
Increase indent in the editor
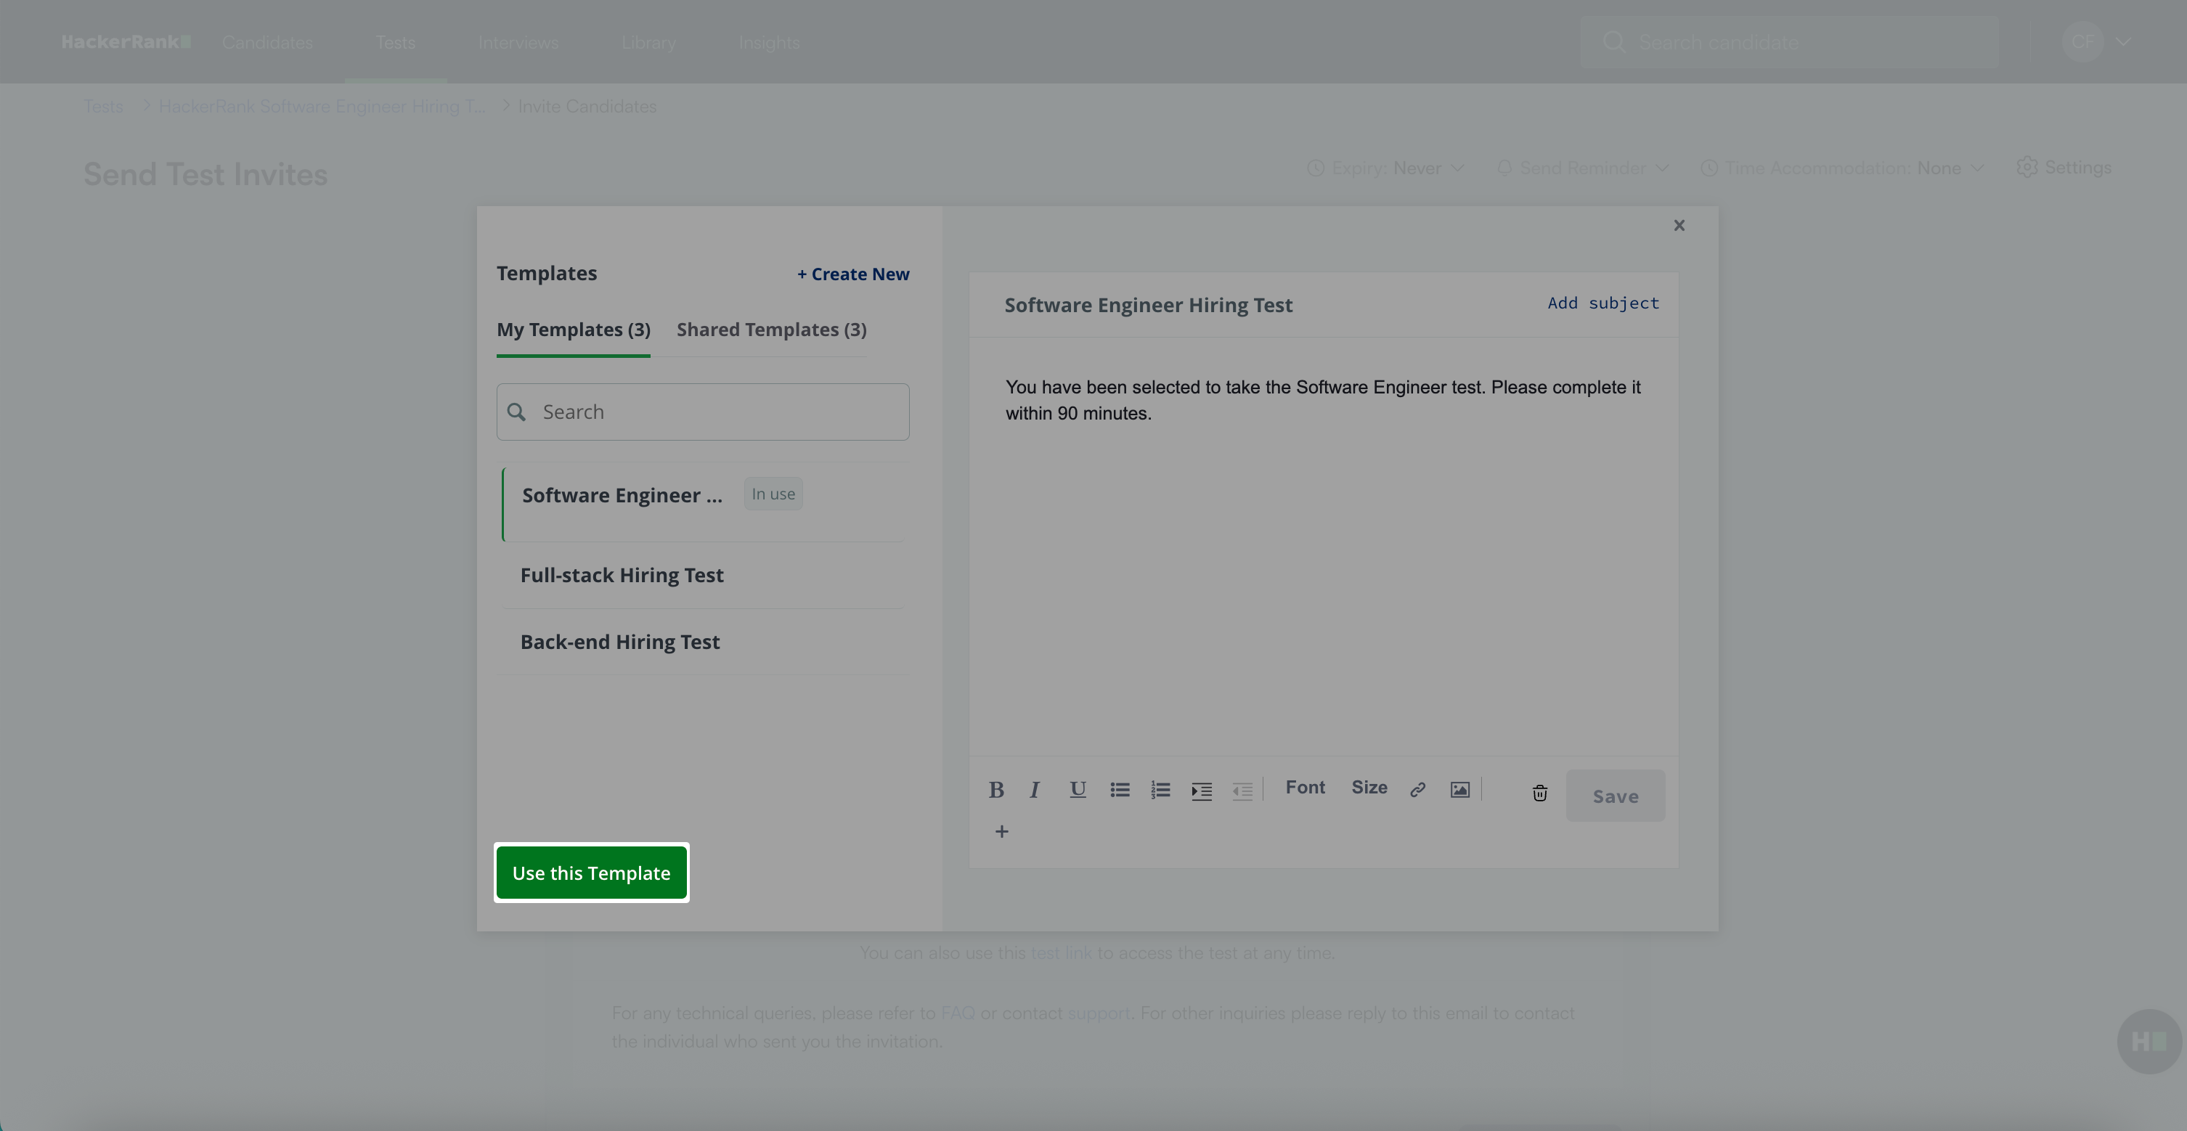click(1200, 791)
